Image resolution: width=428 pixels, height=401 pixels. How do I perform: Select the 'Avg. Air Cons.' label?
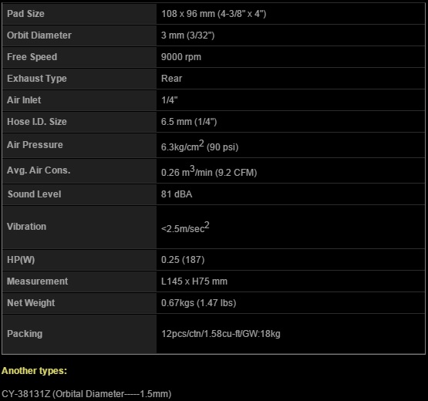click(x=39, y=170)
